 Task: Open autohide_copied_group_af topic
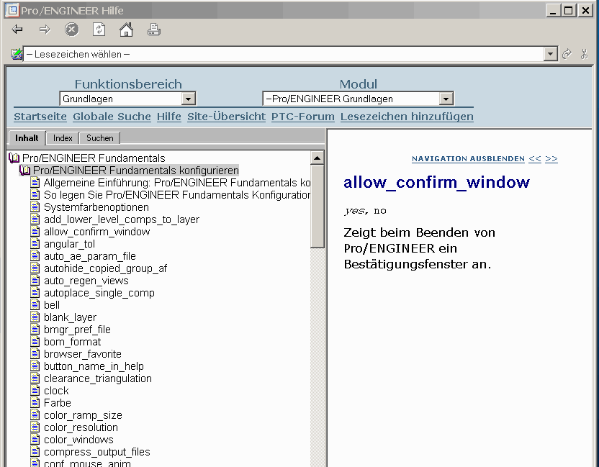pyautogui.click(x=105, y=268)
